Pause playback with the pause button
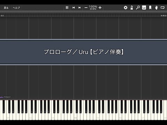Screen dimensions: 167x125 [67, 8]
